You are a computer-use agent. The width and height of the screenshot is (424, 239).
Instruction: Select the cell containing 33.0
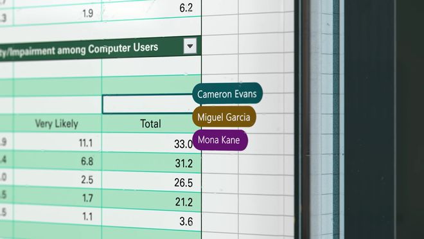coord(152,143)
